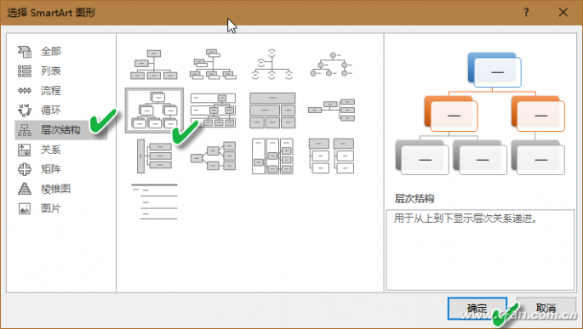The width and height of the screenshot is (583, 329).
Task: Choose the Horizontal Labeled Hierarchy layout
Action: pyautogui.click(x=272, y=156)
